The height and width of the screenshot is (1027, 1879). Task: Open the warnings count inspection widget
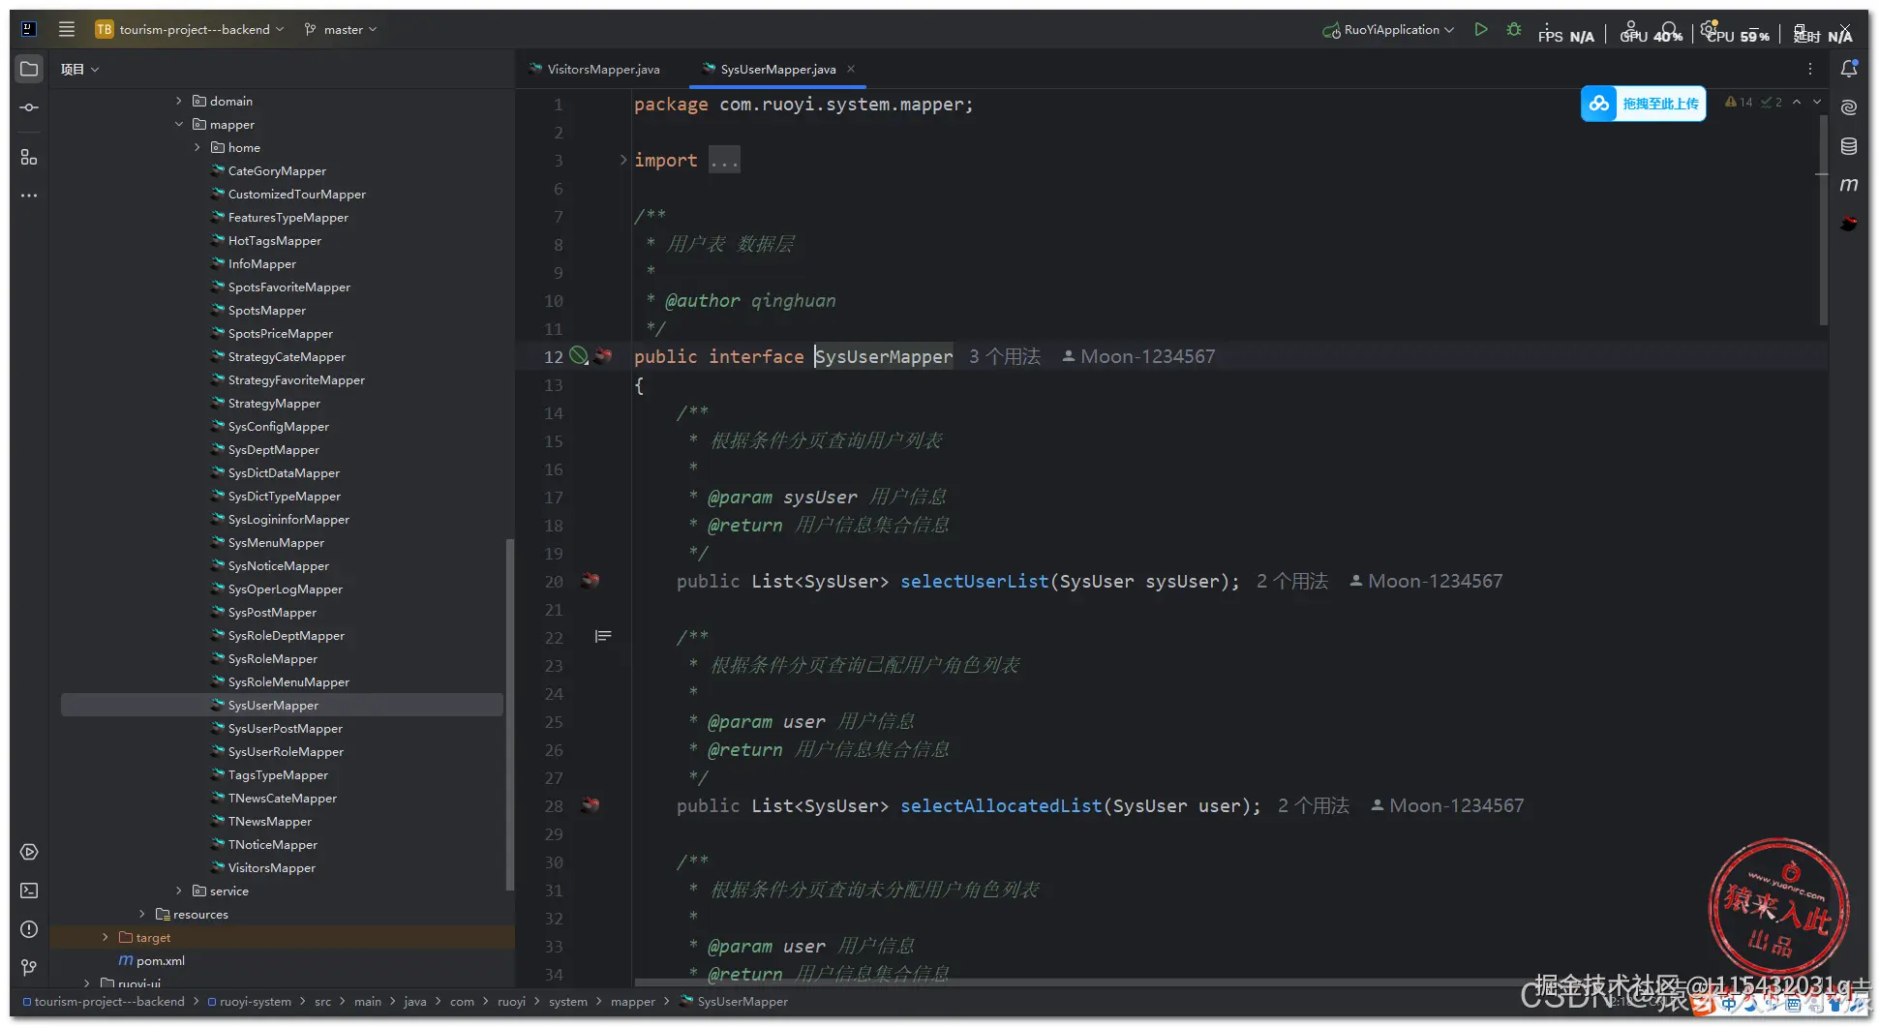tap(1740, 102)
